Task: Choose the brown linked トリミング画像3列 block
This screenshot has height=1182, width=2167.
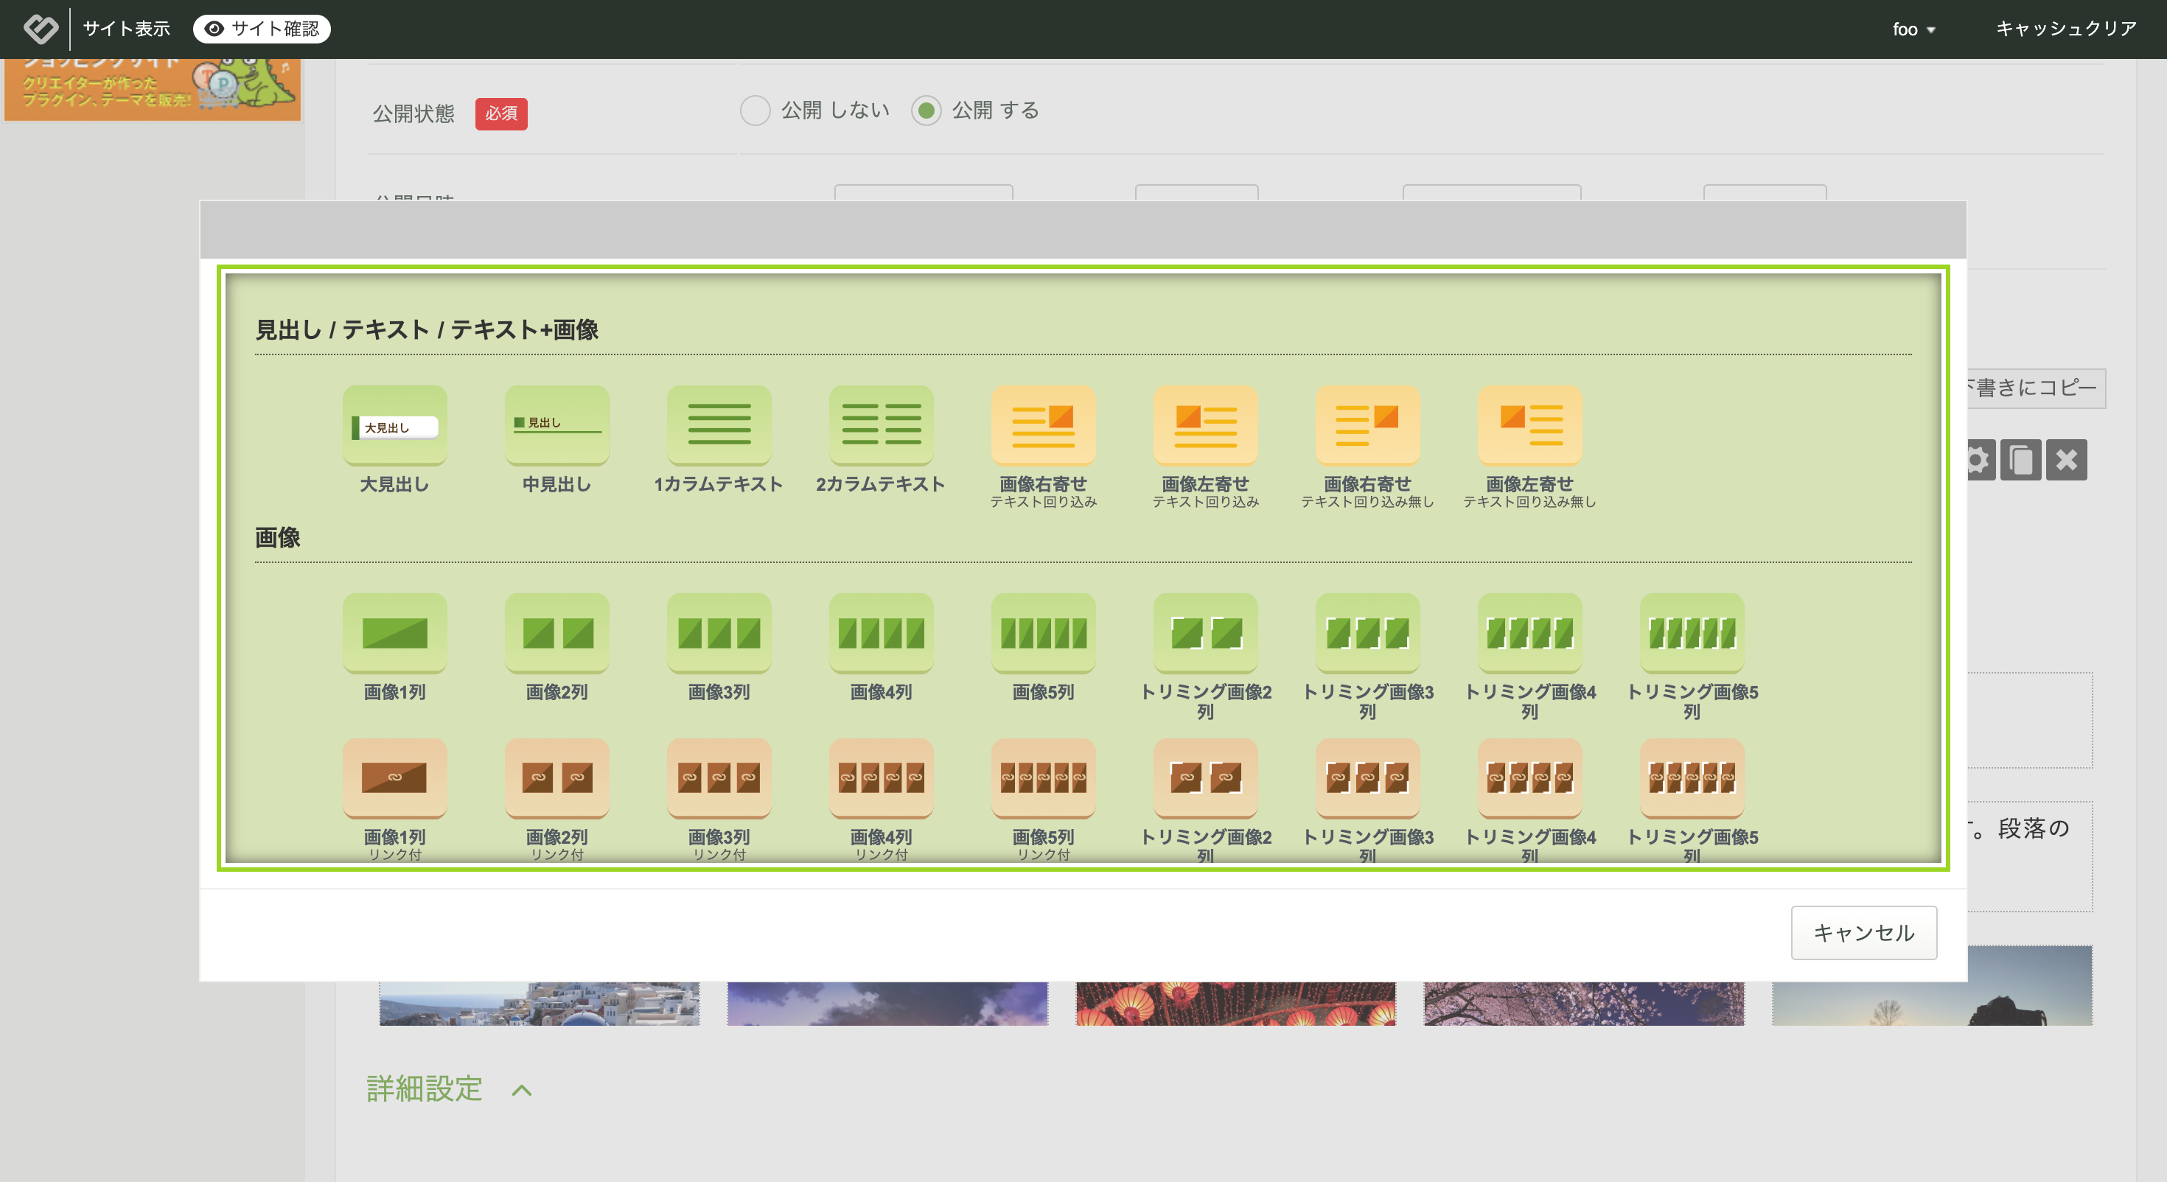Action: tap(1368, 778)
